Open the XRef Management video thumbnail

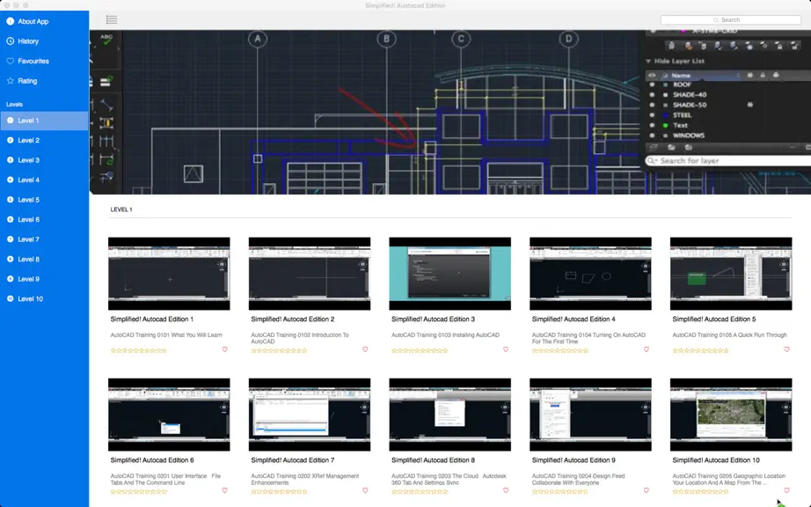click(x=310, y=415)
